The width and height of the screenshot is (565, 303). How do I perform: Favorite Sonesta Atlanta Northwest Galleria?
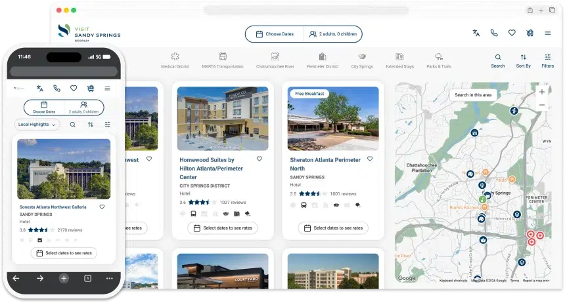click(102, 207)
